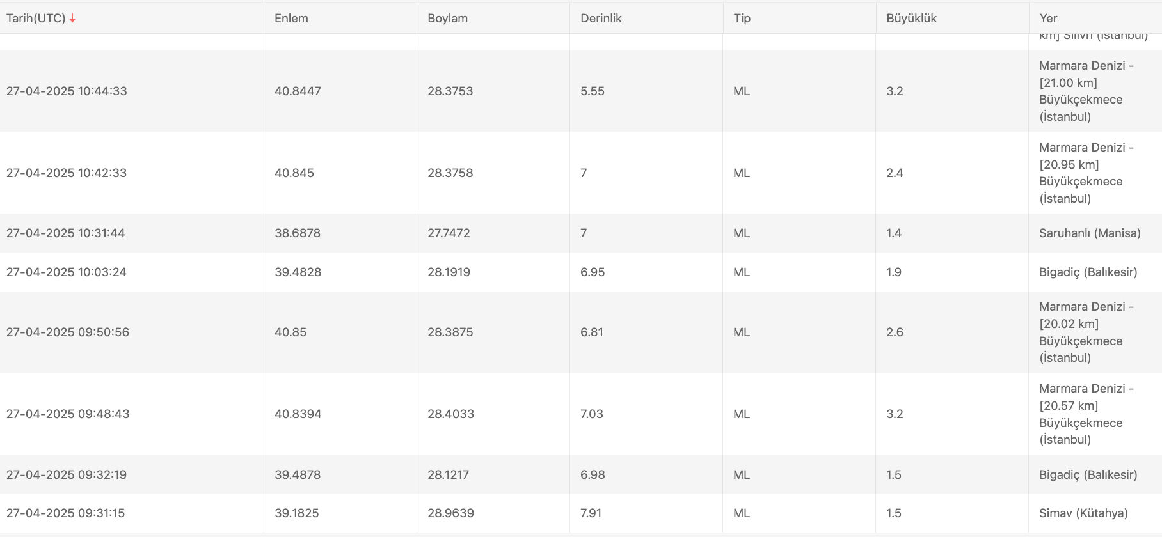This screenshot has height=537, width=1162.
Task: Select longitude value 28.1919
Action: pos(449,272)
